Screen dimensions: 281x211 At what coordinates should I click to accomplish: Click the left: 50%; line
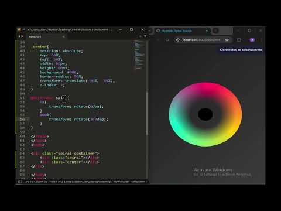pyautogui.click(x=51, y=59)
